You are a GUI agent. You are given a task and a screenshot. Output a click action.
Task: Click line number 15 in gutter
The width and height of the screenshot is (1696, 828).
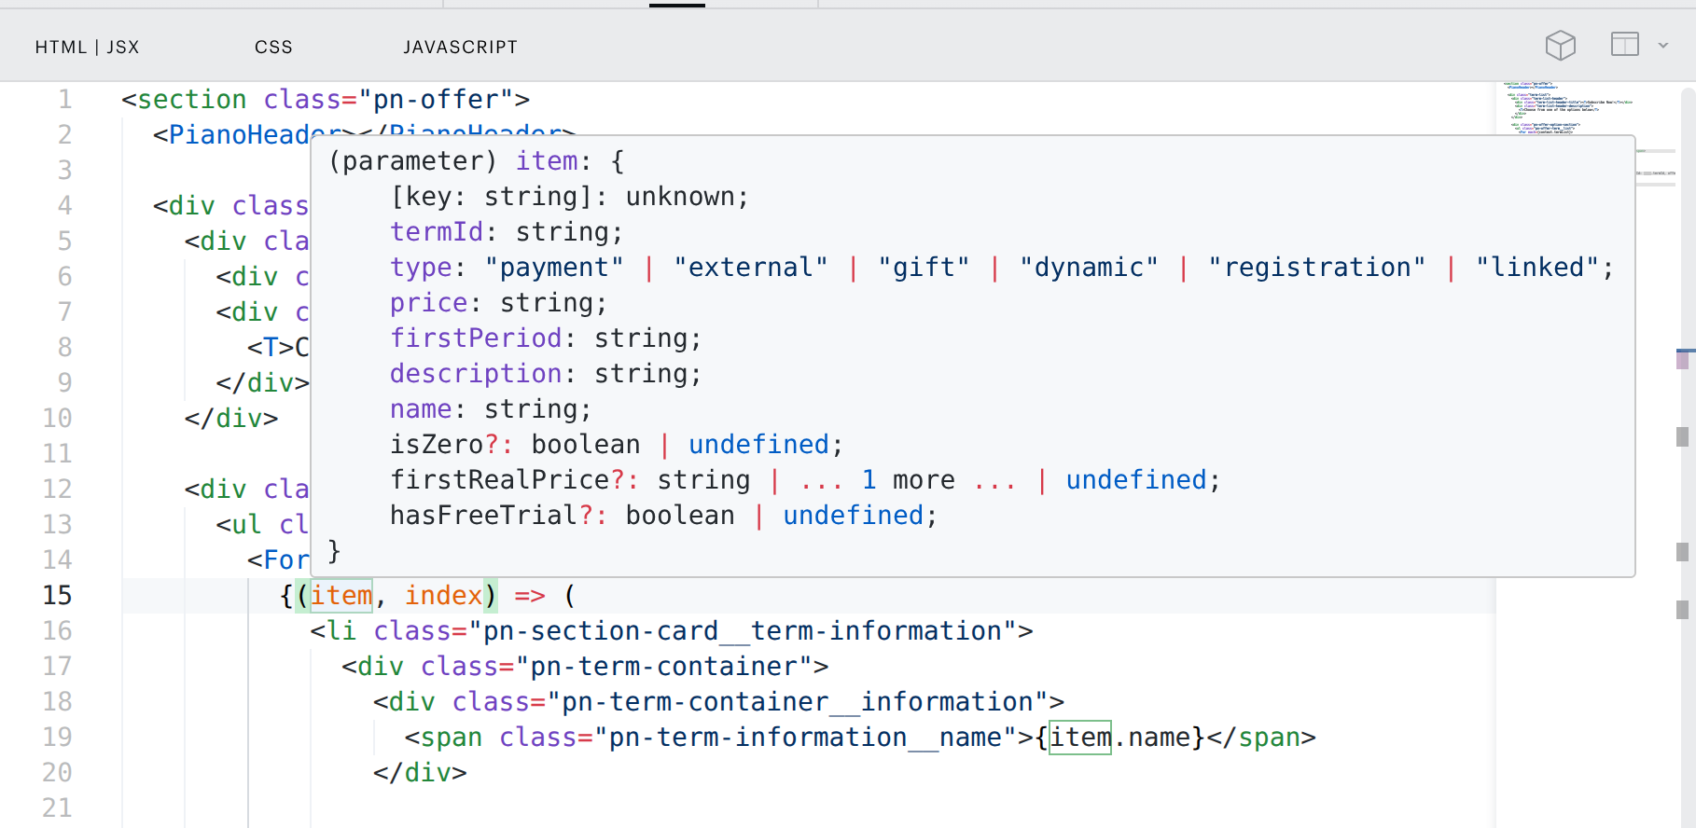click(x=57, y=595)
